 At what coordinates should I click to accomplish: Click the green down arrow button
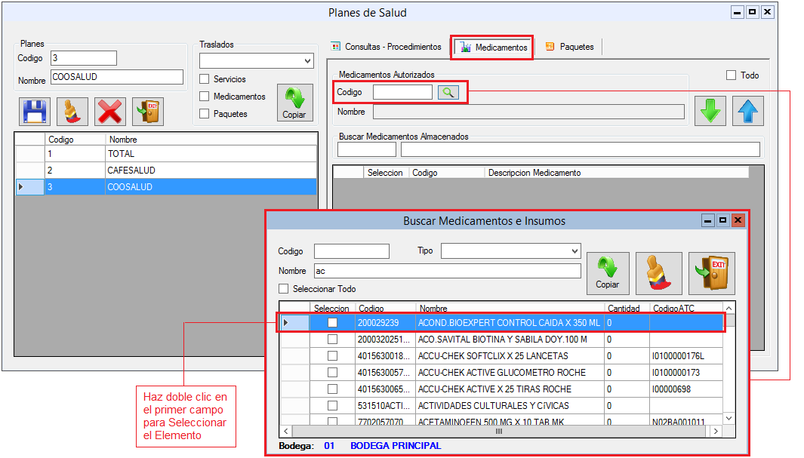tap(710, 111)
